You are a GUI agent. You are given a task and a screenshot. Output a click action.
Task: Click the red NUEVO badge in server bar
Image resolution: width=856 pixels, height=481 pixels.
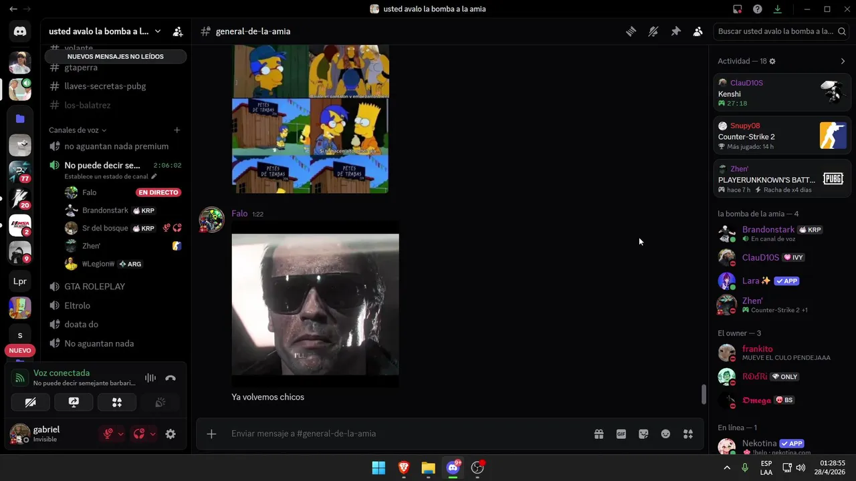[20, 351]
